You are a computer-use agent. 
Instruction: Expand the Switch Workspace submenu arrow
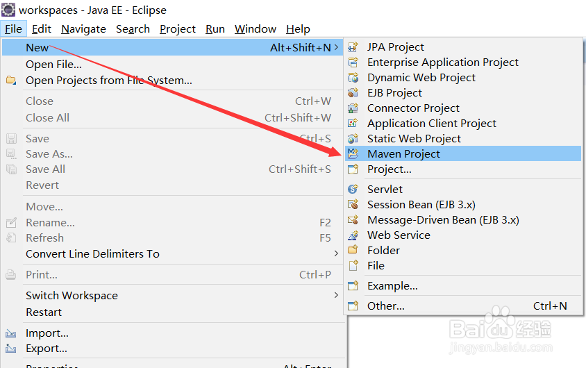tap(336, 295)
